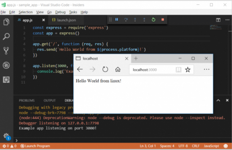This screenshot has width=232, height=150.
Task: Click the blank editor line 3
Action: pyautogui.click(x=121, y=39)
